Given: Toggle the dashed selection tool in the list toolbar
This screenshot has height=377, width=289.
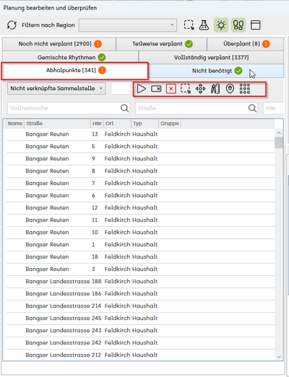Looking at the screenshot, I should tap(186, 89).
